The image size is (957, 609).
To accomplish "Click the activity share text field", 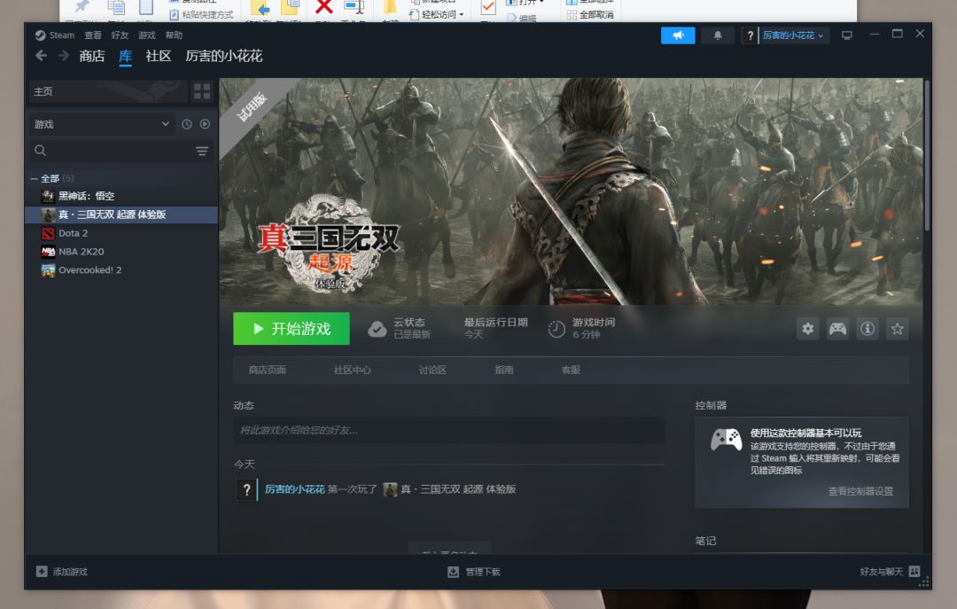I will [x=449, y=430].
